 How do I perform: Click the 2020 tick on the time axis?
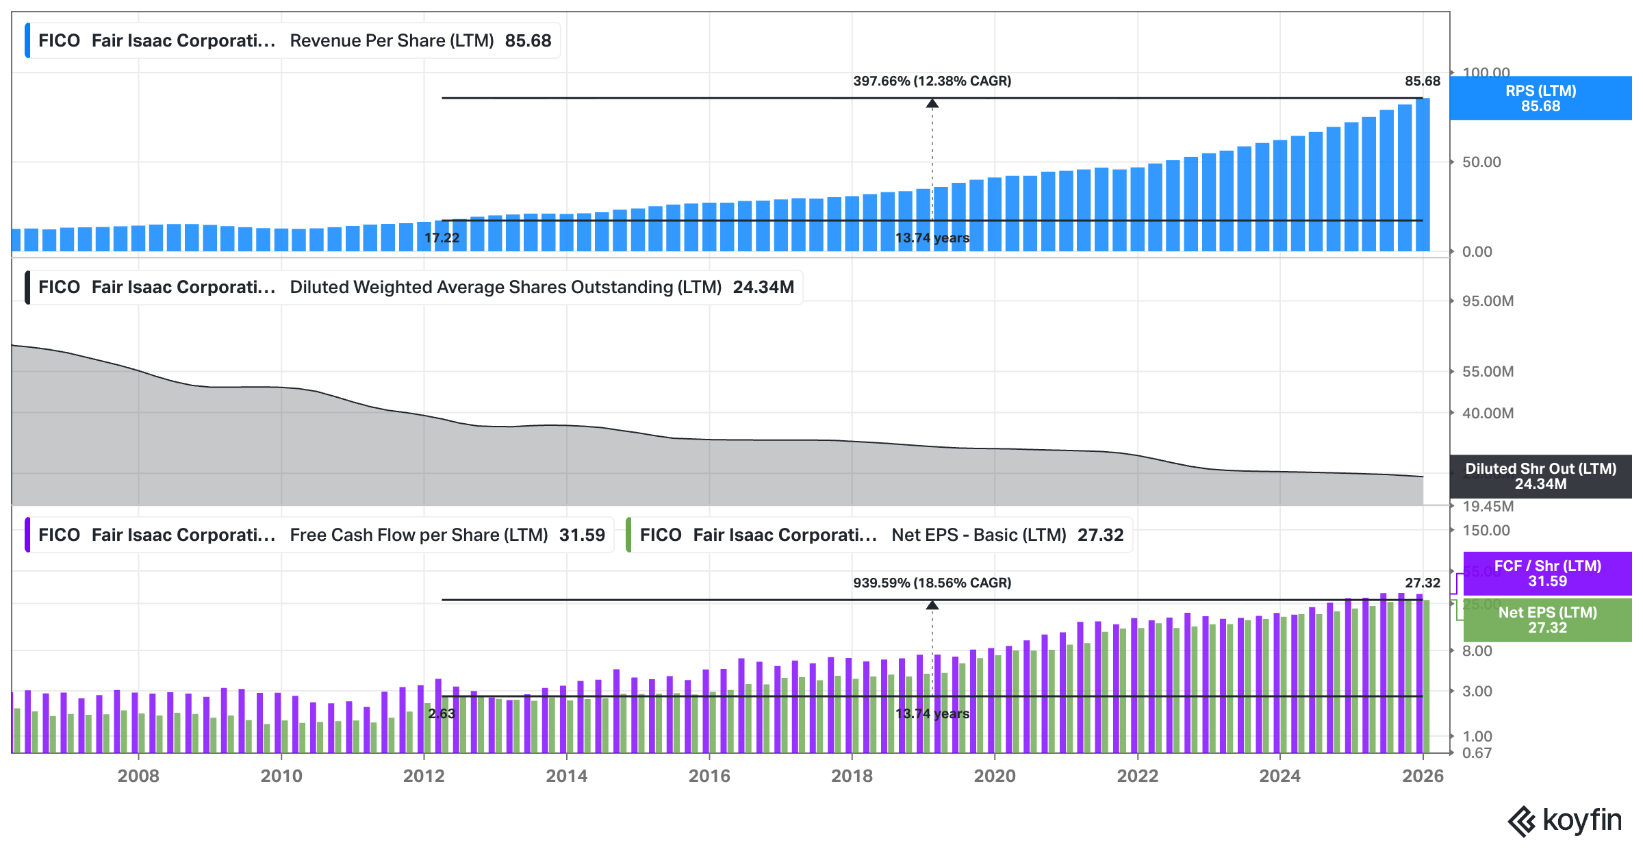coord(995,775)
